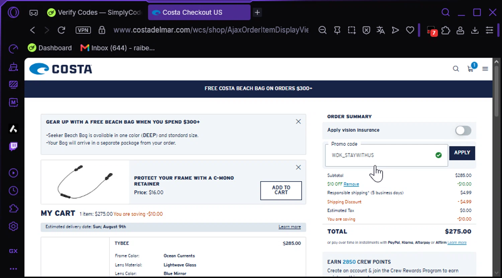This screenshot has width=502, height=278.
Task: Open the extensions cube in toolbar
Action: [446, 30]
